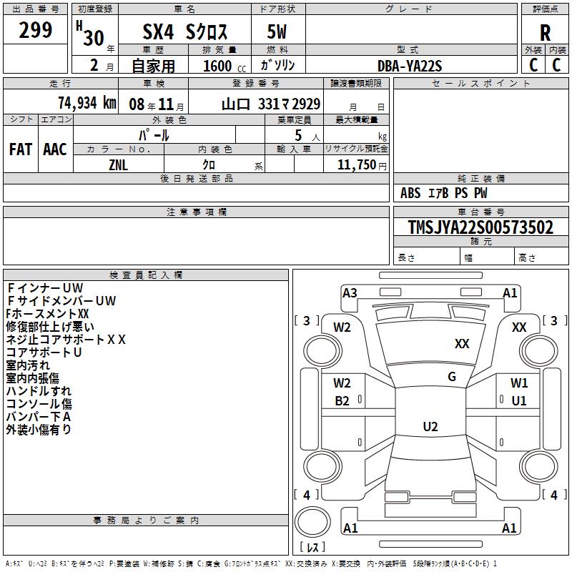
Task: Click the spare tire circle icon
Action: [312, 523]
